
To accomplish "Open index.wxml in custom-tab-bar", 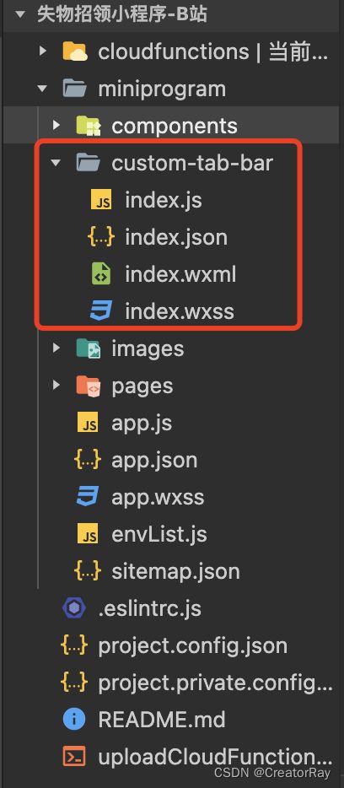I will click(180, 274).
